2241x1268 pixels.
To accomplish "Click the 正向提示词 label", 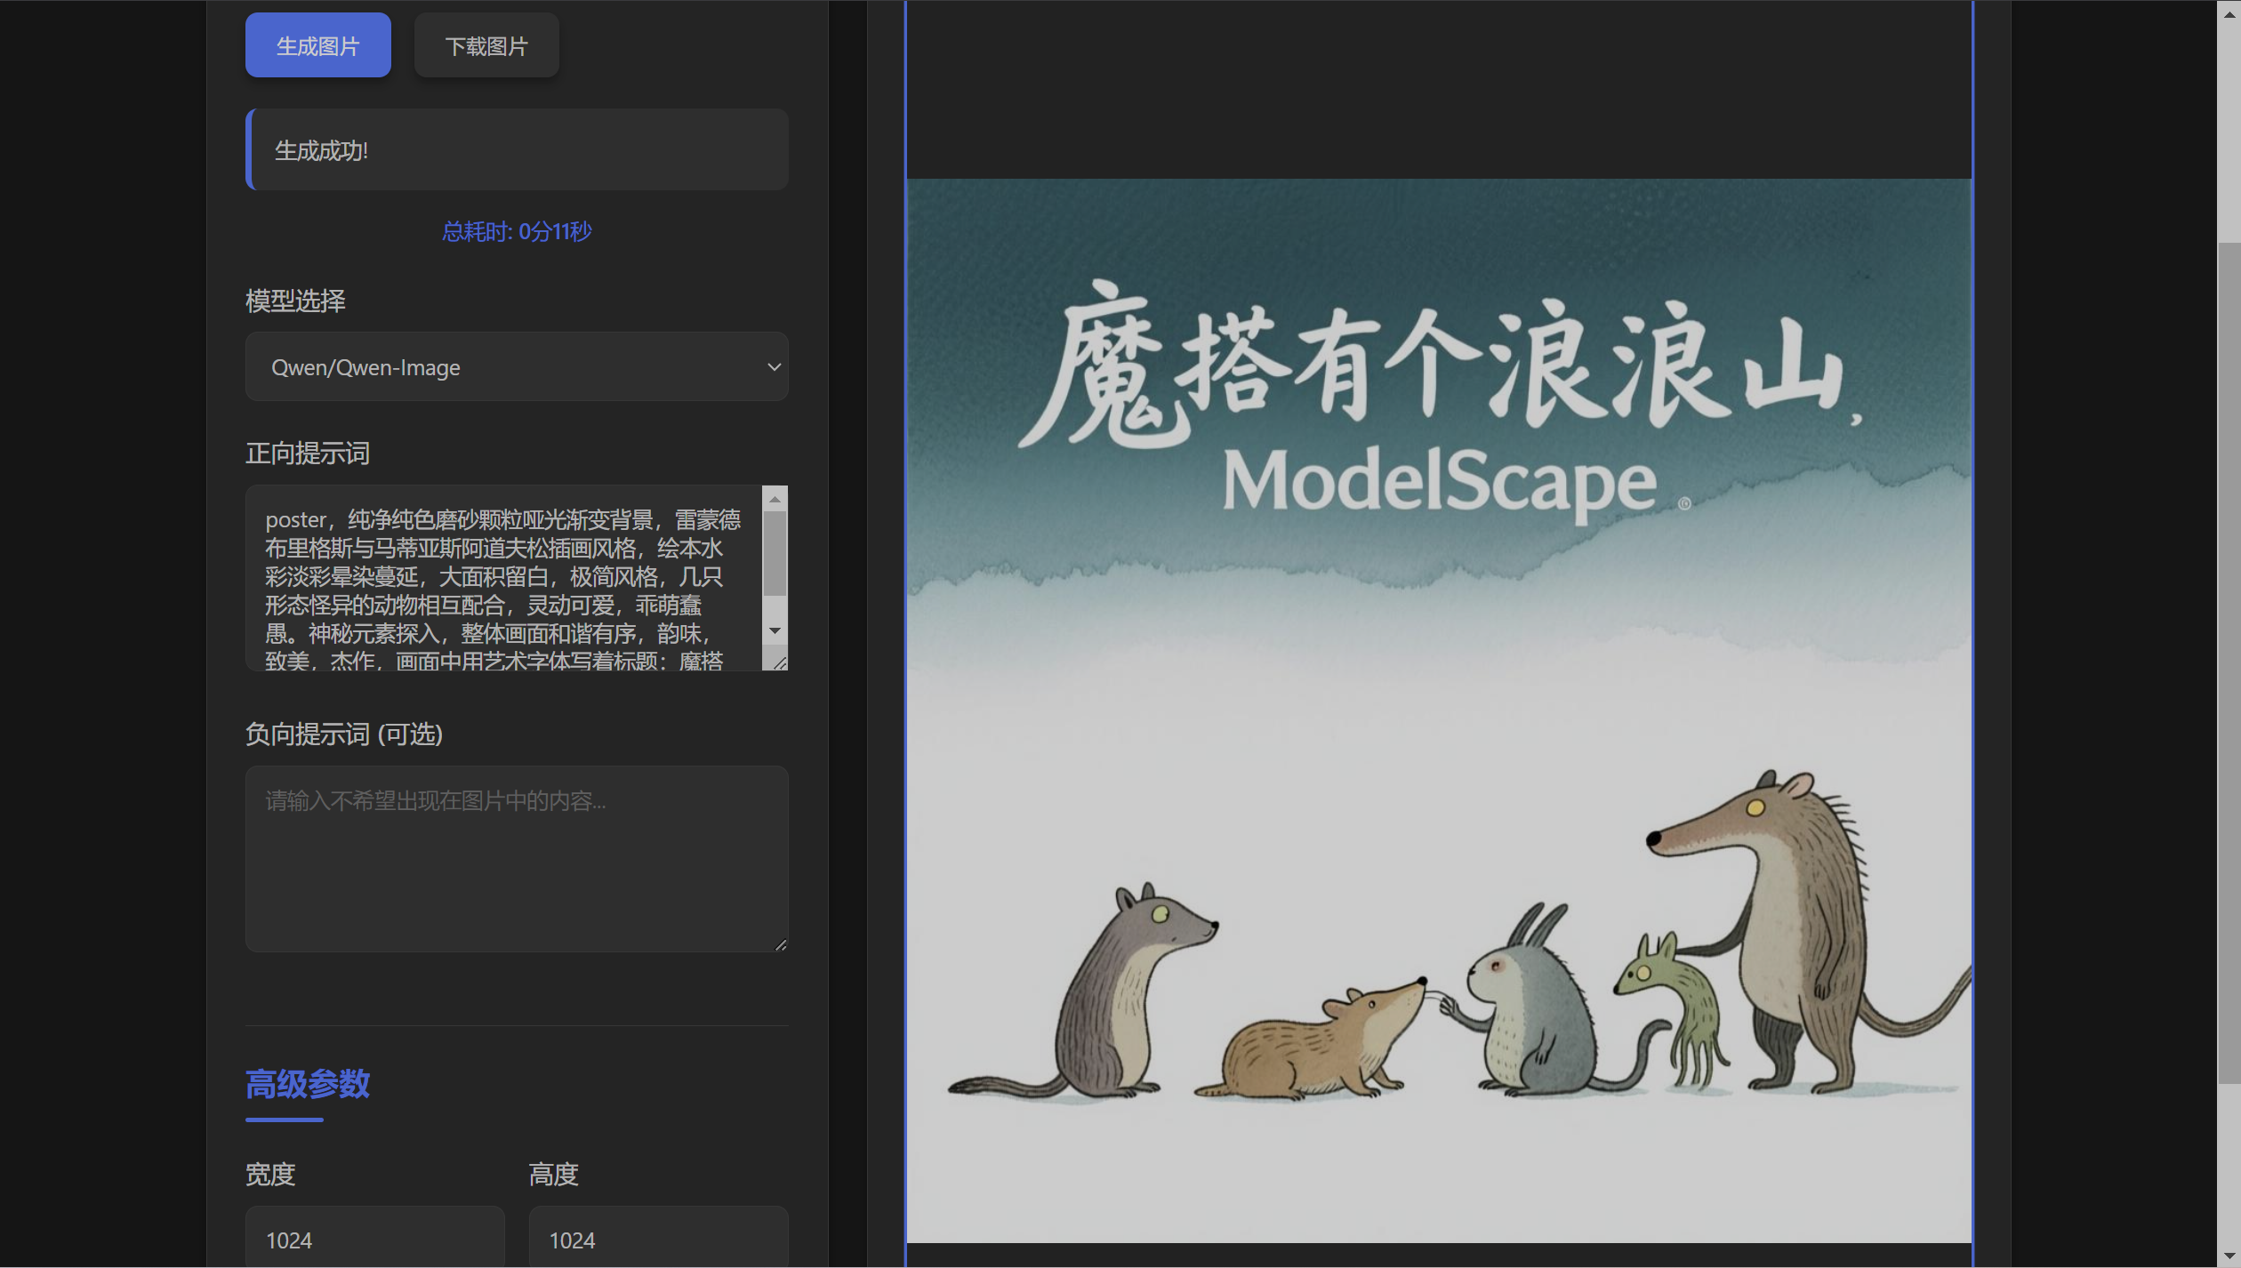I will [308, 453].
